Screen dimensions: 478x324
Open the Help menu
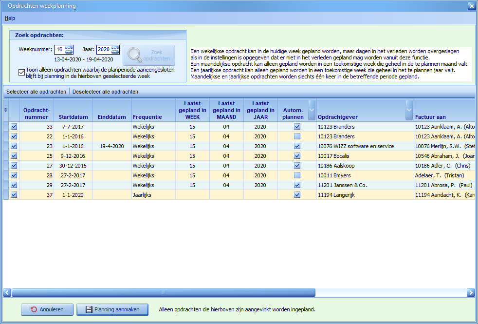(x=10, y=19)
